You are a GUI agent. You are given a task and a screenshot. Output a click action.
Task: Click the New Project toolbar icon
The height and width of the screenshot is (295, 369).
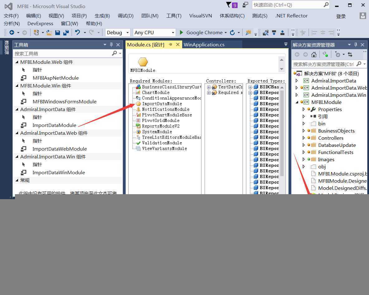coord(36,32)
